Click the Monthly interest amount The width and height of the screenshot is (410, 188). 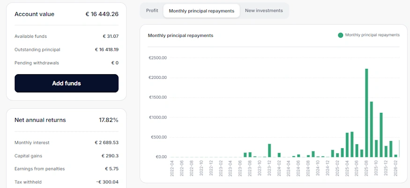click(x=105, y=143)
